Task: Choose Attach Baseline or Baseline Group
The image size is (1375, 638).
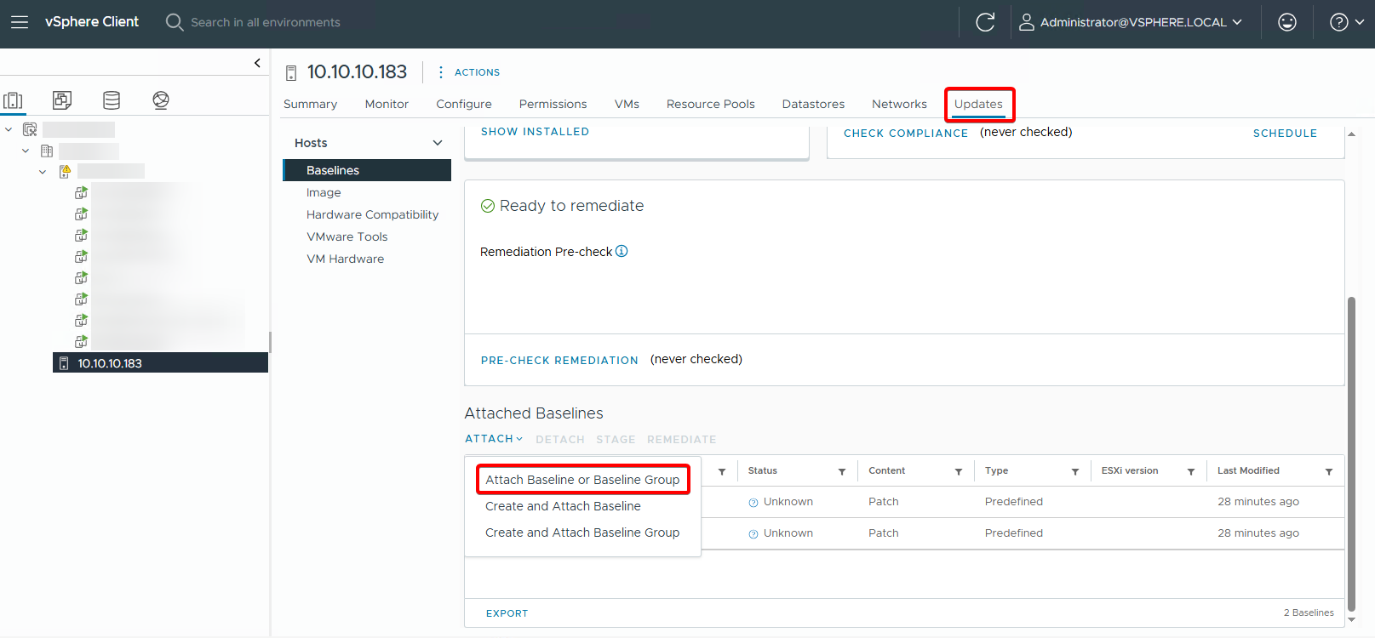Action: coord(582,480)
